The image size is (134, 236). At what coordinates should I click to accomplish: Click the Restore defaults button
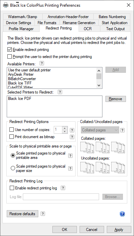pos(23,214)
